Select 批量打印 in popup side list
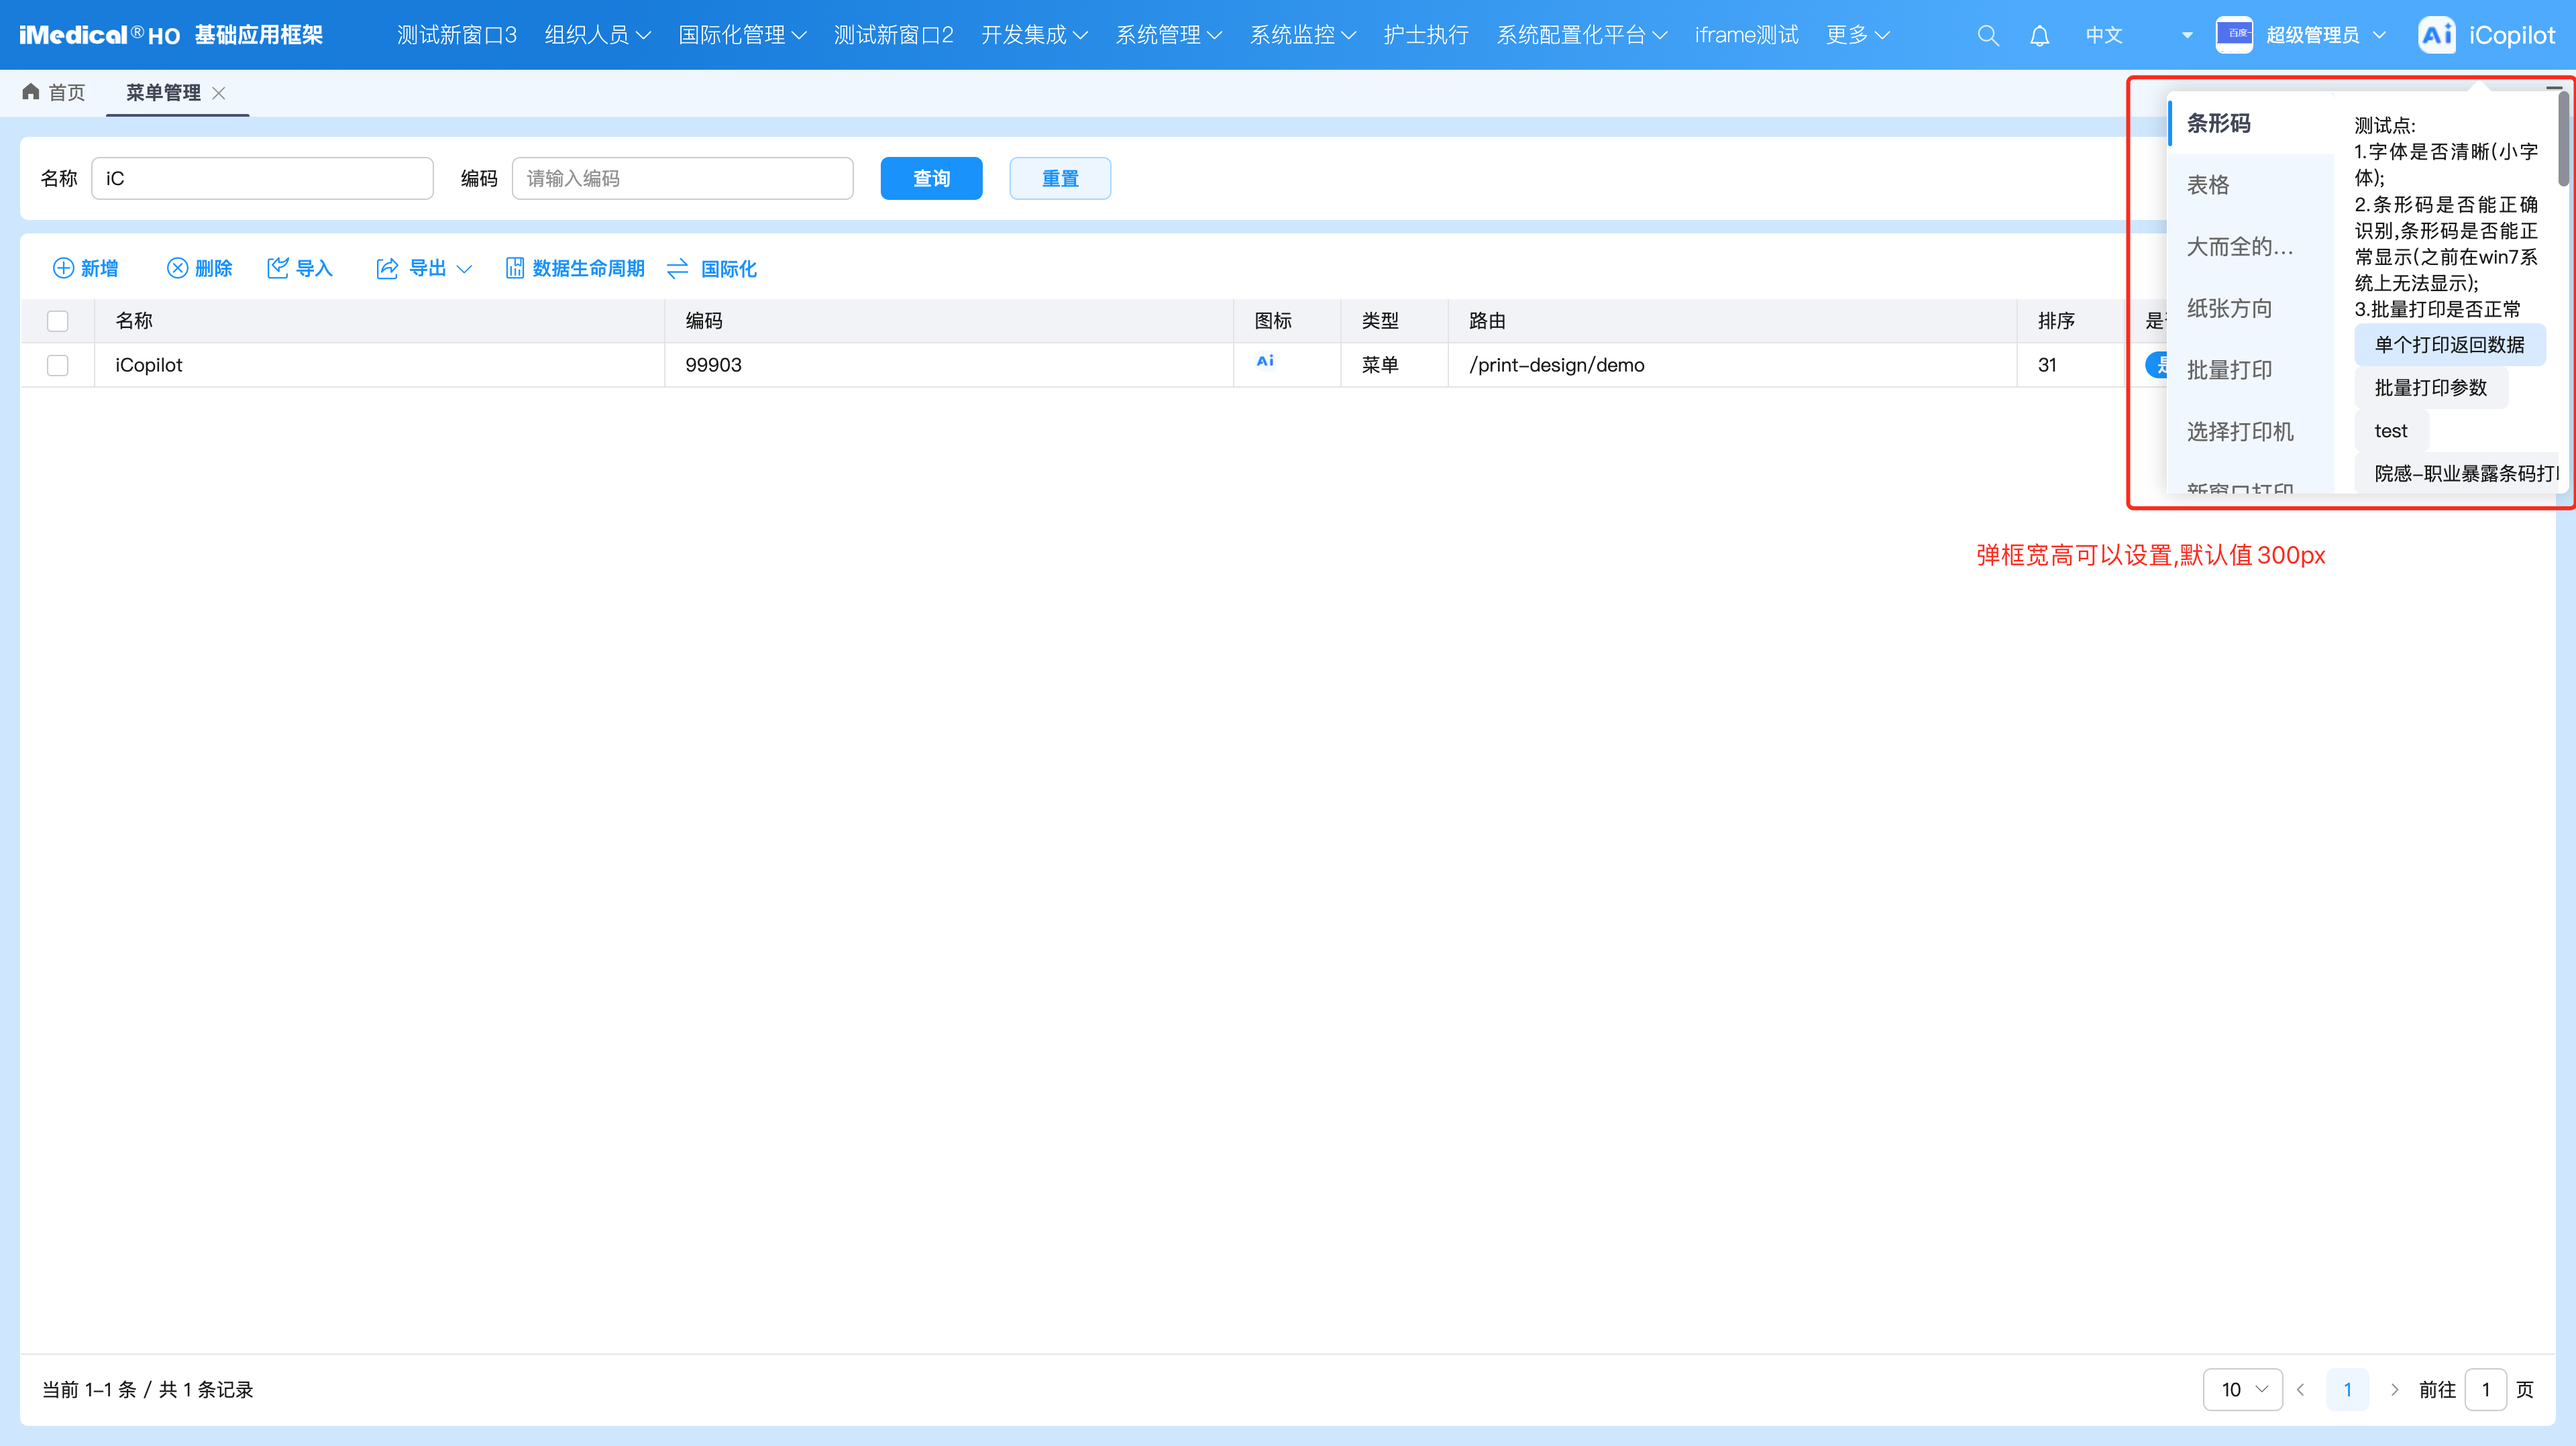Screen dimensions: 2576x1446 coord(2229,370)
